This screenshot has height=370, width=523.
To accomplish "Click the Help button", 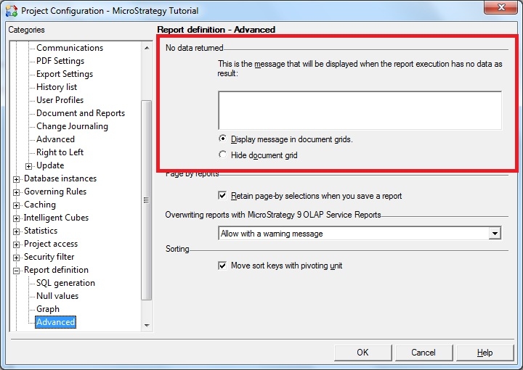I will [485, 353].
